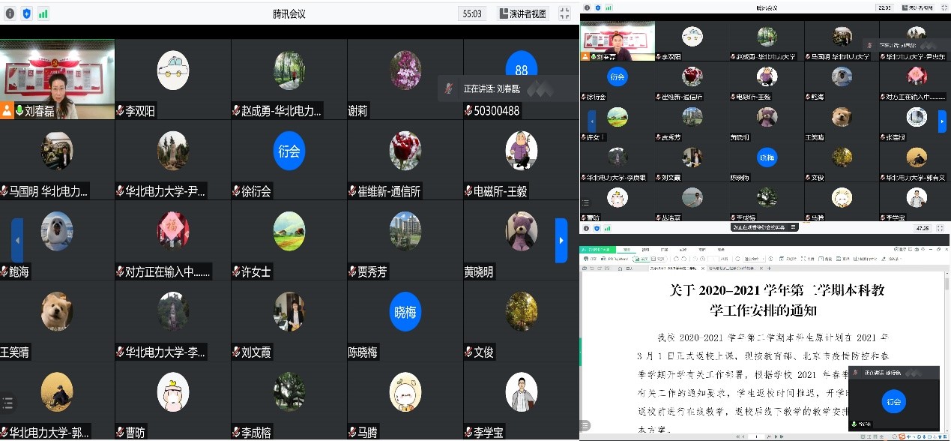Click floating 衍会 speaker avatar over document
The image size is (951, 441).
click(893, 401)
